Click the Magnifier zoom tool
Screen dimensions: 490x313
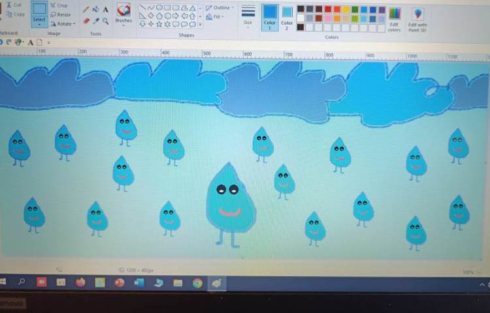click(105, 21)
